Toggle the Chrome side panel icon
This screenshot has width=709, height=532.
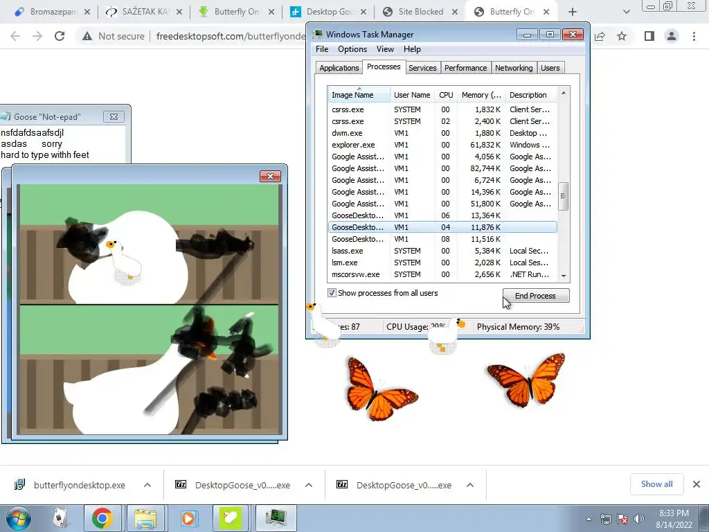[x=649, y=36]
